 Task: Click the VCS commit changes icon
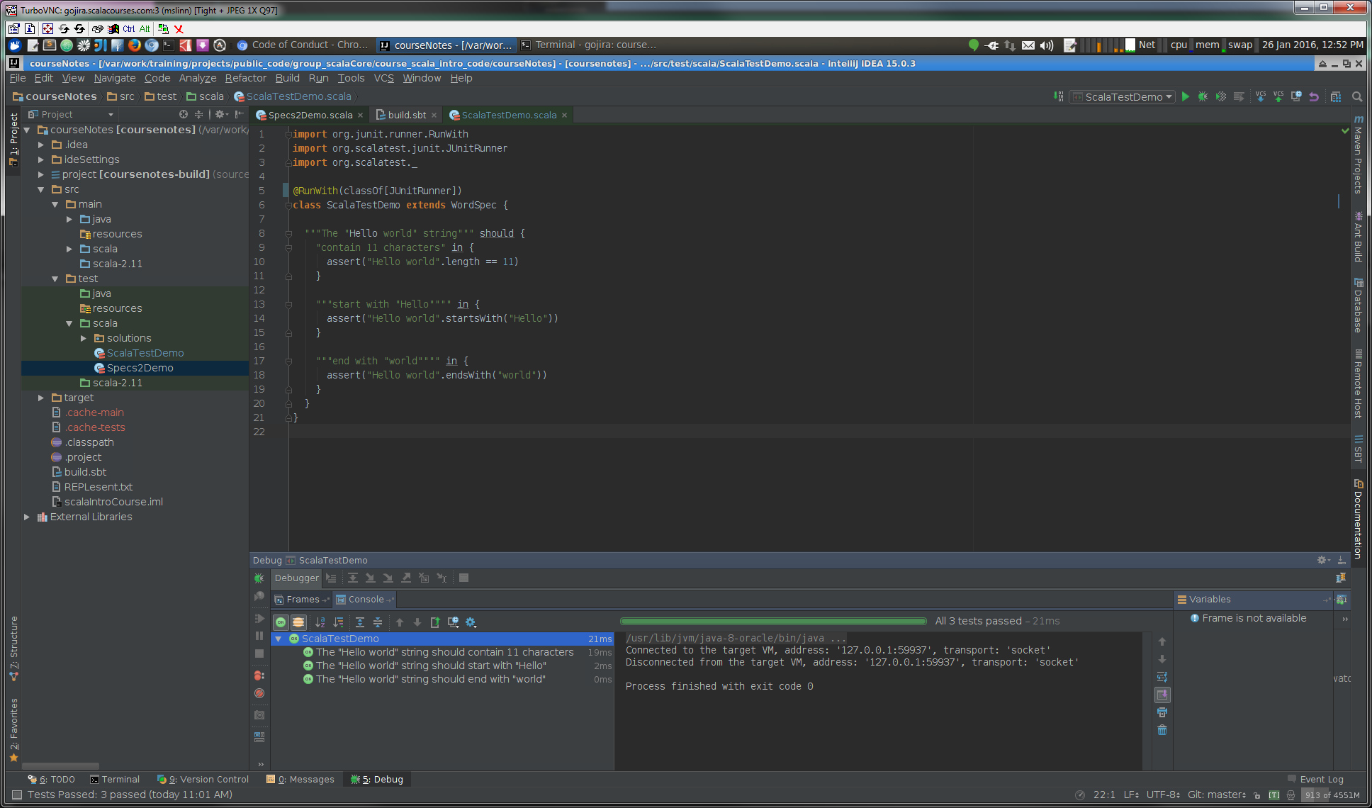click(x=1278, y=96)
